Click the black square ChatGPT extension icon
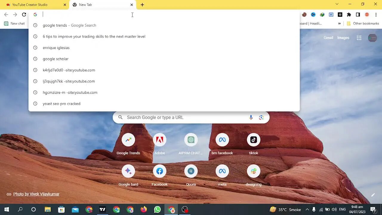This screenshot has height=215, width=382. tap(340, 14)
